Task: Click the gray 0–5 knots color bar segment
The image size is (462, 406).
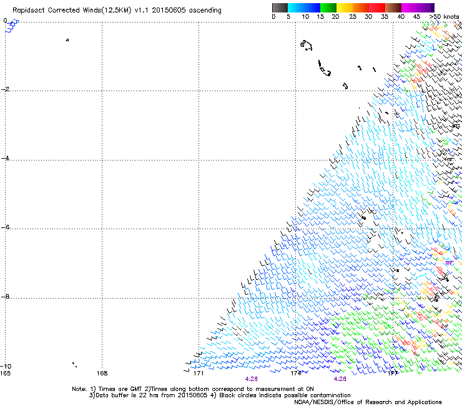Action: coord(280,7)
